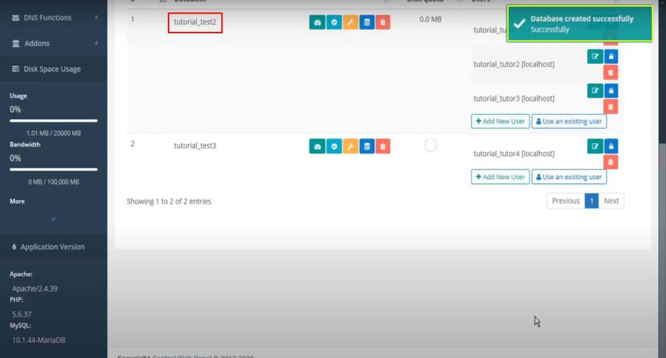Screen dimensions: 666x358
Task: Click tutorial_tutor3 [localhost] user entry
Action: pyautogui.click(x=514, y=99)
